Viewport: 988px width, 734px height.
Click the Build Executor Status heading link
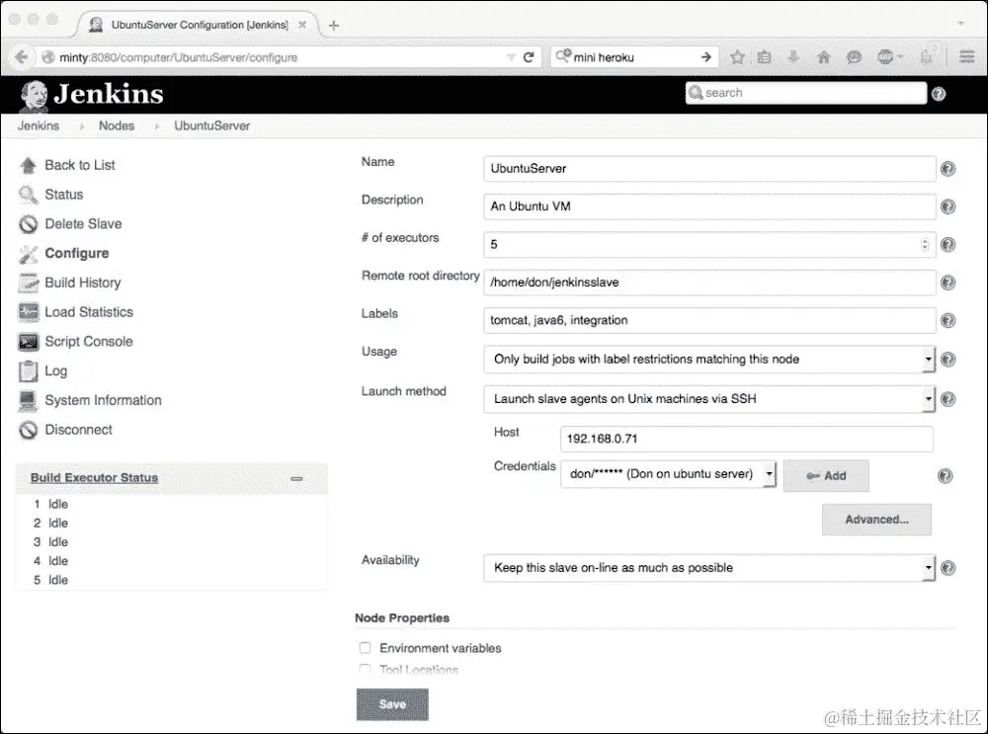(x=95, y=477)
